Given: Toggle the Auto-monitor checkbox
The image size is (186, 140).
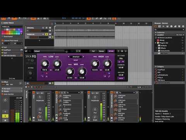Looking at the screenshot, I should (x=2, y=94).
